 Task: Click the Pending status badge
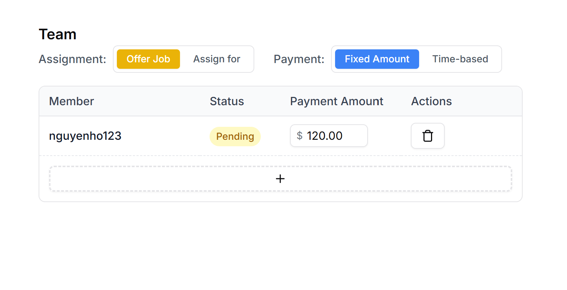tap(235, 137)
